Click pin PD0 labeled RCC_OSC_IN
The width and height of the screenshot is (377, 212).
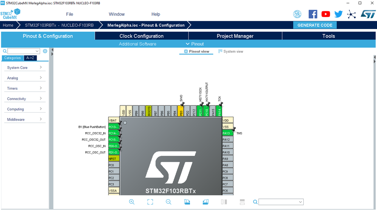point(114,146)
